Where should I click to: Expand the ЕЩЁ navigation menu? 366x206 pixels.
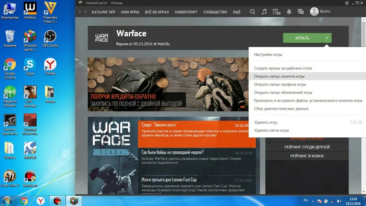(x=237, y=12)
